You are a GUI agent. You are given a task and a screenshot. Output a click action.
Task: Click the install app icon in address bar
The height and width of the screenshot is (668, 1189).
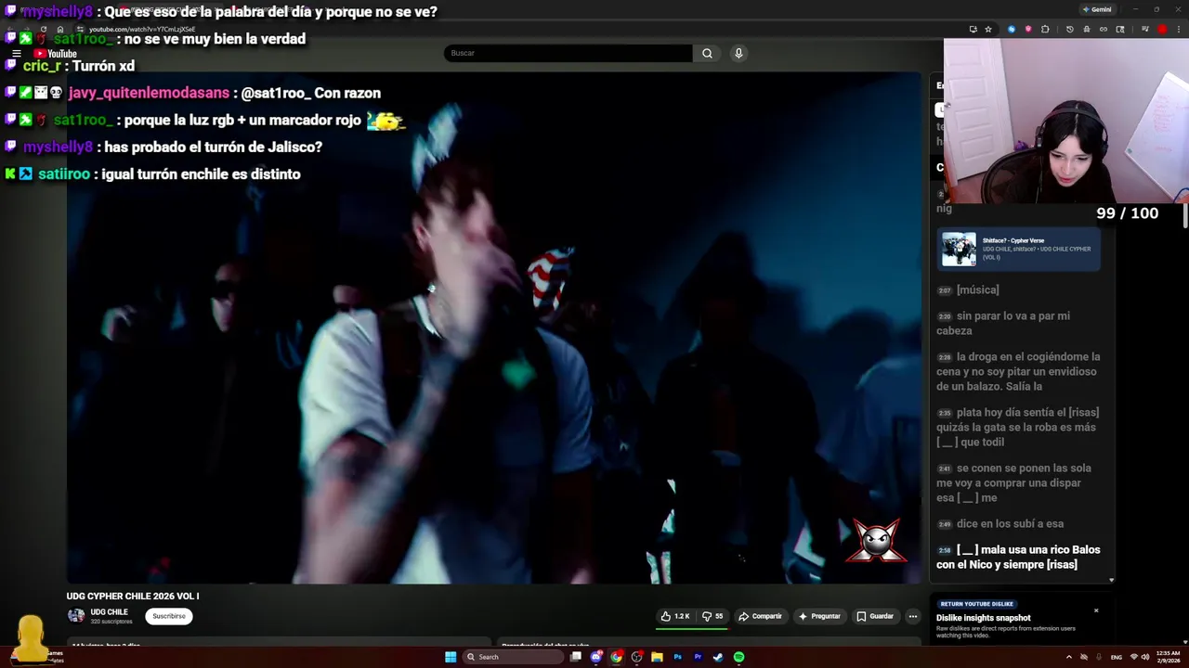click(x=973, y=29)
